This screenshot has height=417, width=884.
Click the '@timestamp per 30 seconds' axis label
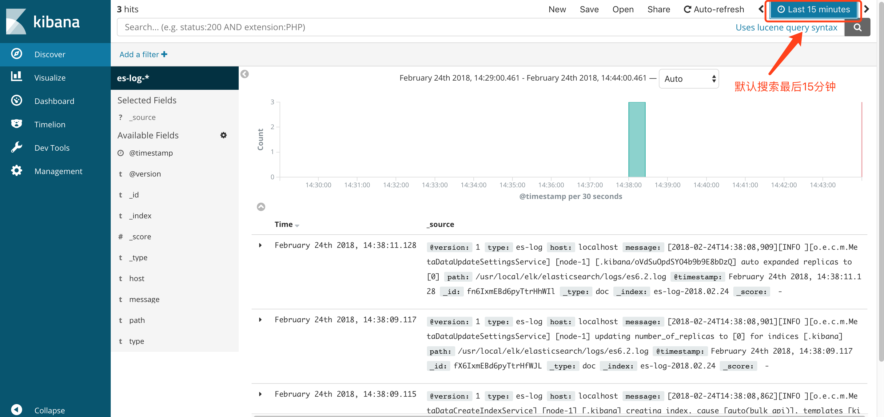coord(570,196)
